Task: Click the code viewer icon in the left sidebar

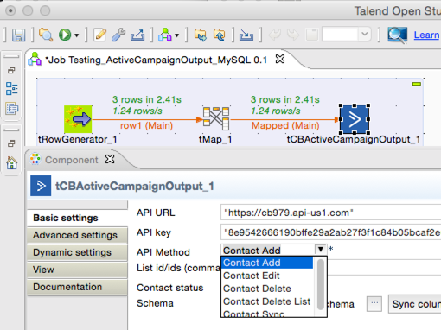Action: 12,108
